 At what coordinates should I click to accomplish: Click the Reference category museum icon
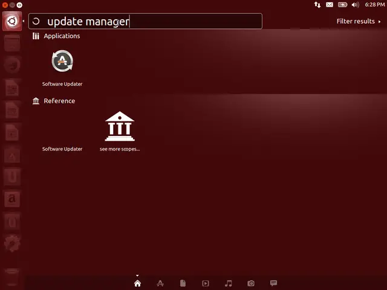[x=36, y=101]
